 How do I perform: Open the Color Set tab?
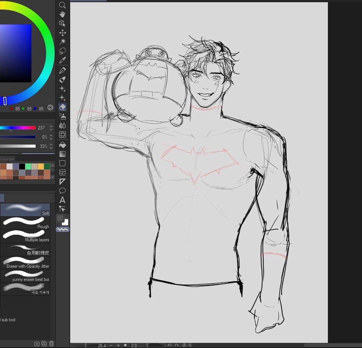pyautogui.click(x=7, y=159)
